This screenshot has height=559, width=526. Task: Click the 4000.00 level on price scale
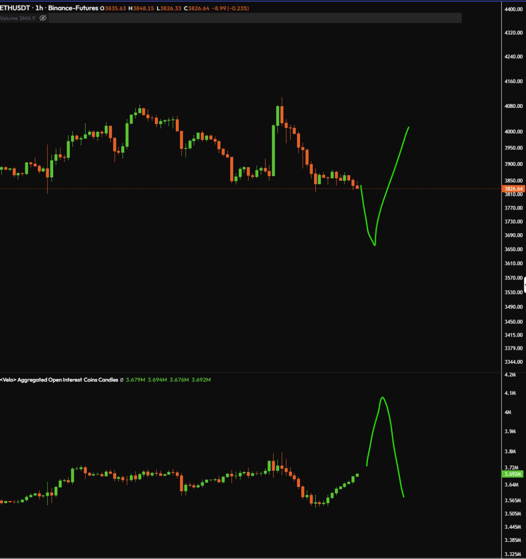coord(513,131)
